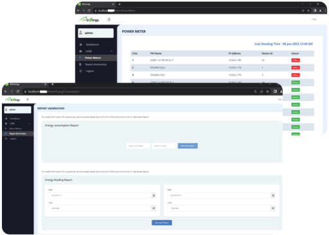Image resolution: width=329 pixels, height=235 pixels.
Task: Click Generate Report under Energy Reading Report
Action: [162, 223]
